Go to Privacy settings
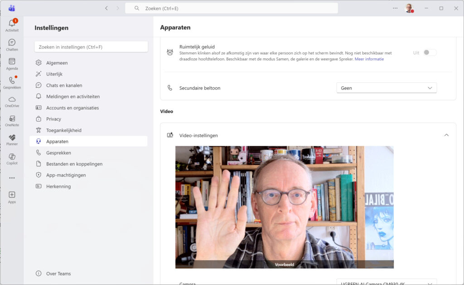 (x=53, y=119)
